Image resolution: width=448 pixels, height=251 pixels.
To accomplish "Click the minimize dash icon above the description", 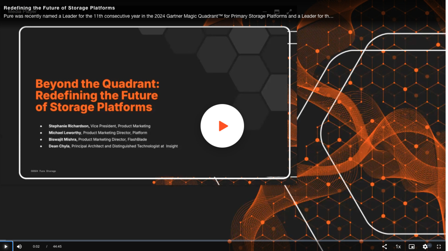I will click(265, 12).
